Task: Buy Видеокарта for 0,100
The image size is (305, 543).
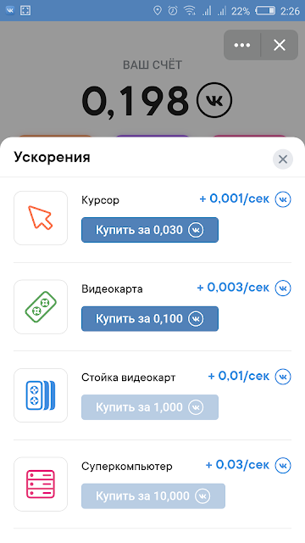Action: pyautogui.click(x=150, y=319)
